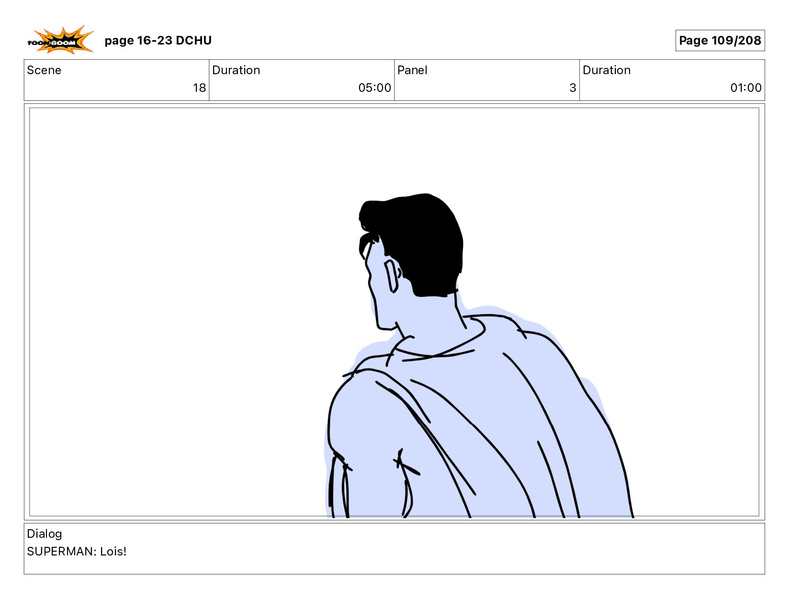790x610 pixels.
Task: Click the dialog line 'SUPERMAN: Lois!'
Action: click(x=77, y=552)
